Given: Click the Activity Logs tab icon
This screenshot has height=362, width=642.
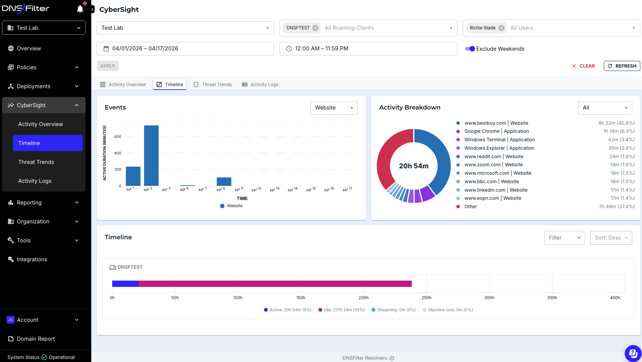Looking at the screenshot, I should [245, 85].
